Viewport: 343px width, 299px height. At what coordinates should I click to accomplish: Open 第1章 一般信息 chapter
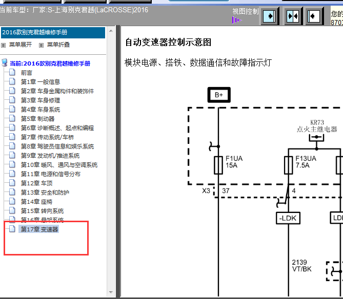41,82
